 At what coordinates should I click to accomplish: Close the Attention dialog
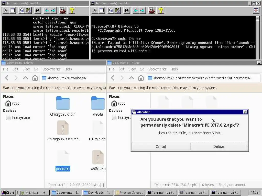click(x=245, y=112)
